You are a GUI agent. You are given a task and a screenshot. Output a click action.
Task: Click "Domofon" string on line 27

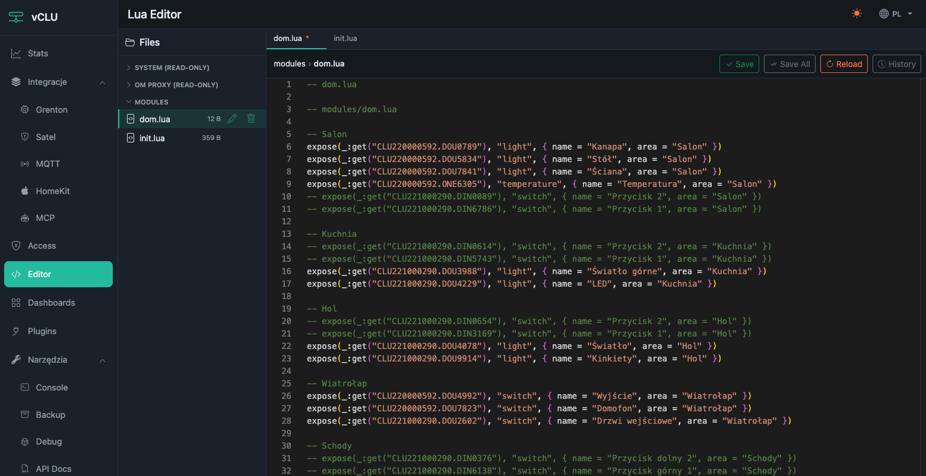(x=614, y=408)
